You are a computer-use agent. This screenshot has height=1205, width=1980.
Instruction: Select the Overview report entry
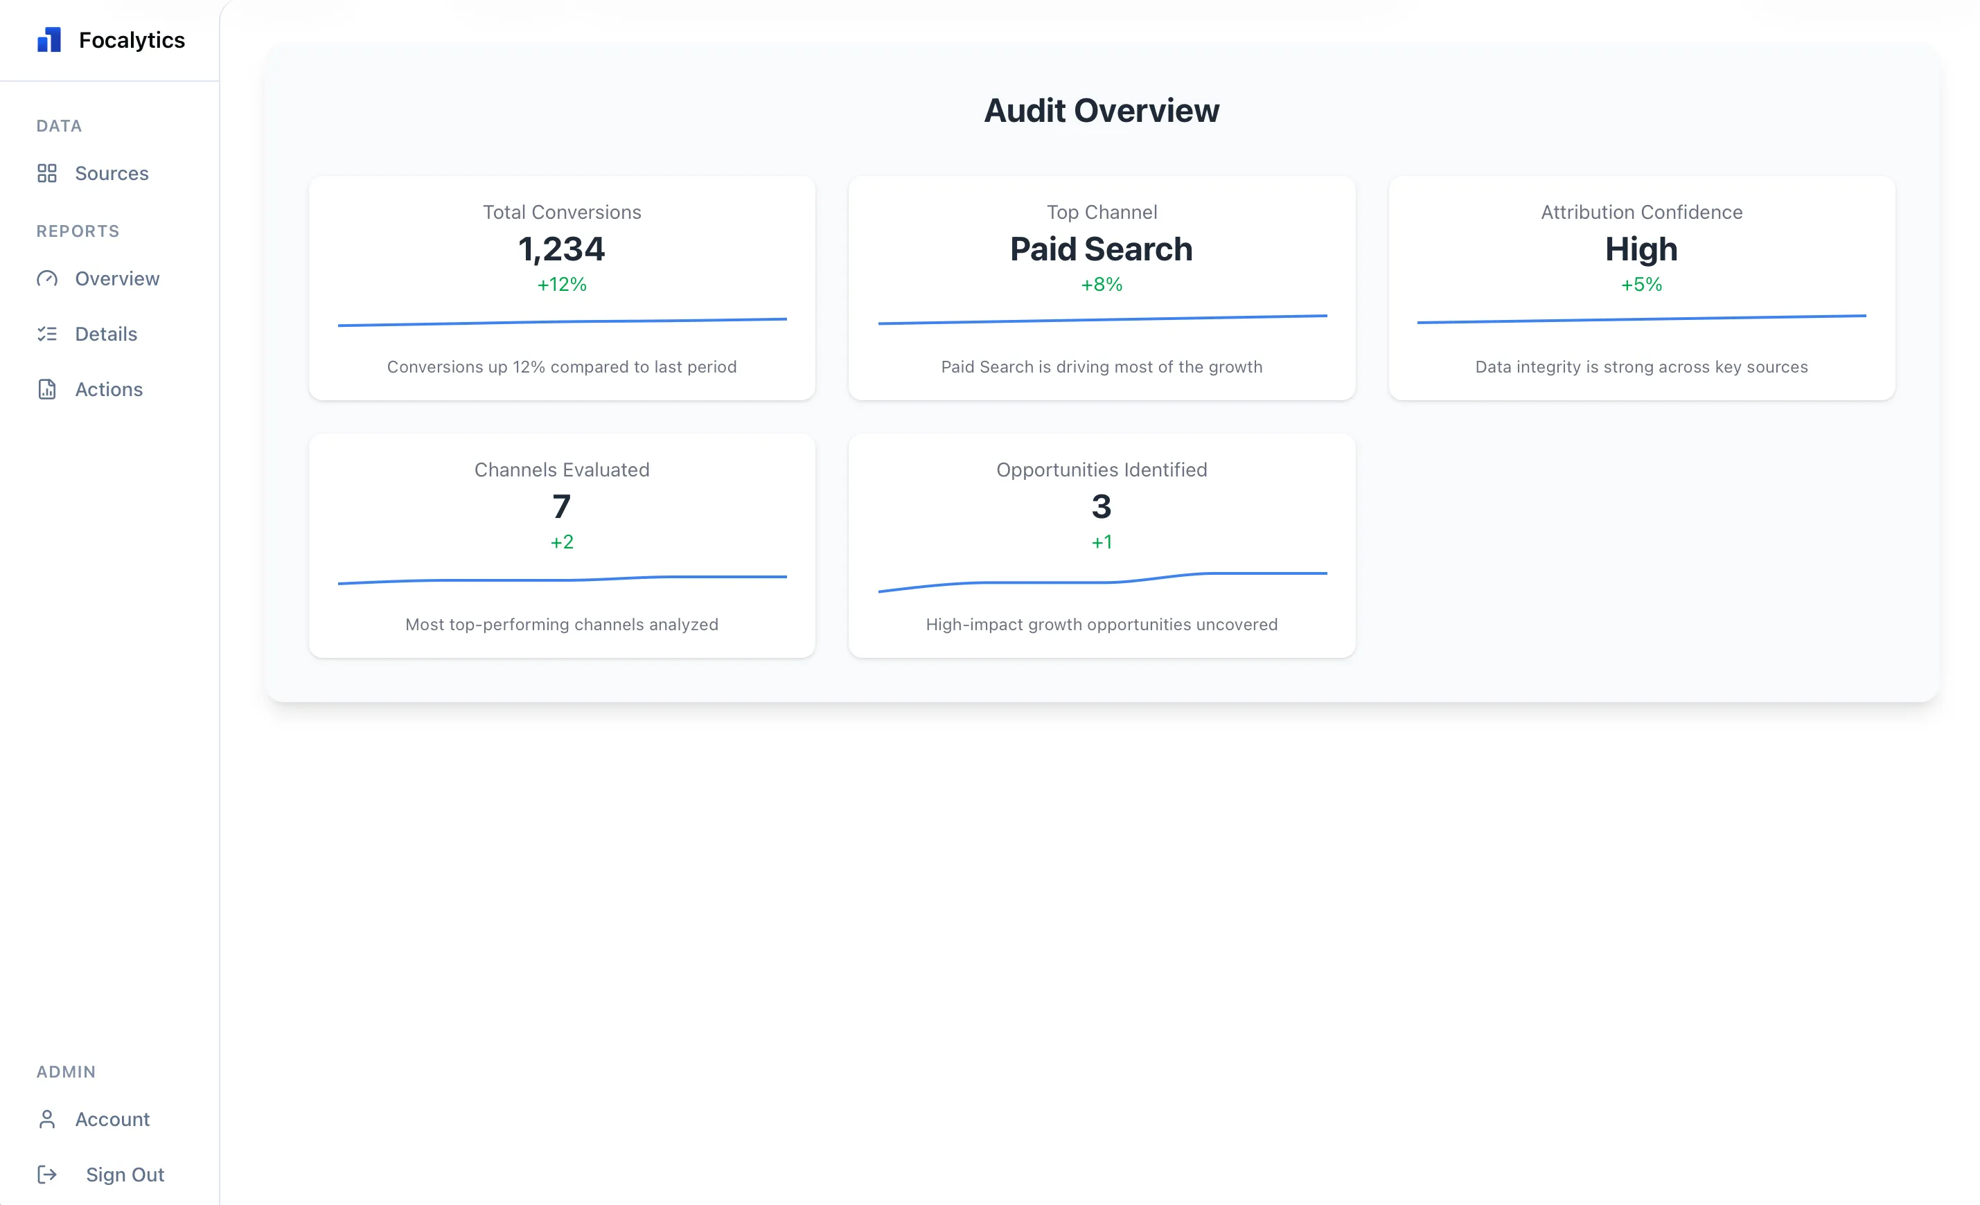117,279
